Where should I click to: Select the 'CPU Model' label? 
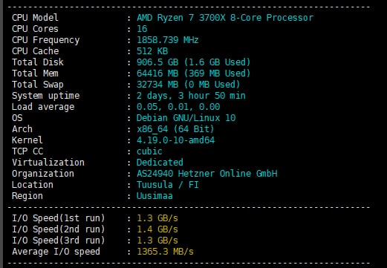click(x=35, y=18)
